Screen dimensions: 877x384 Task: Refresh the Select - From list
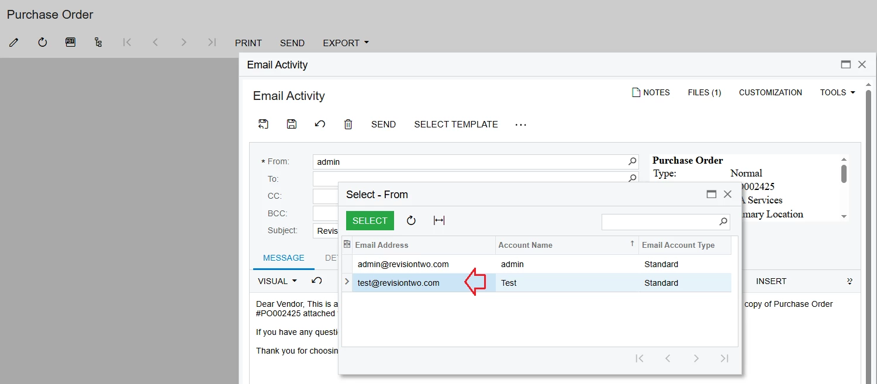(411, 220)
